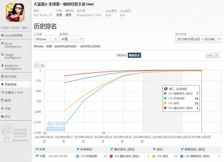Click the Usage Intelligence icon

point(2,54)
